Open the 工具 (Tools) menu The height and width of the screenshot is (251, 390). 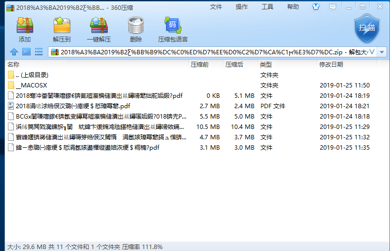point(267,7)
